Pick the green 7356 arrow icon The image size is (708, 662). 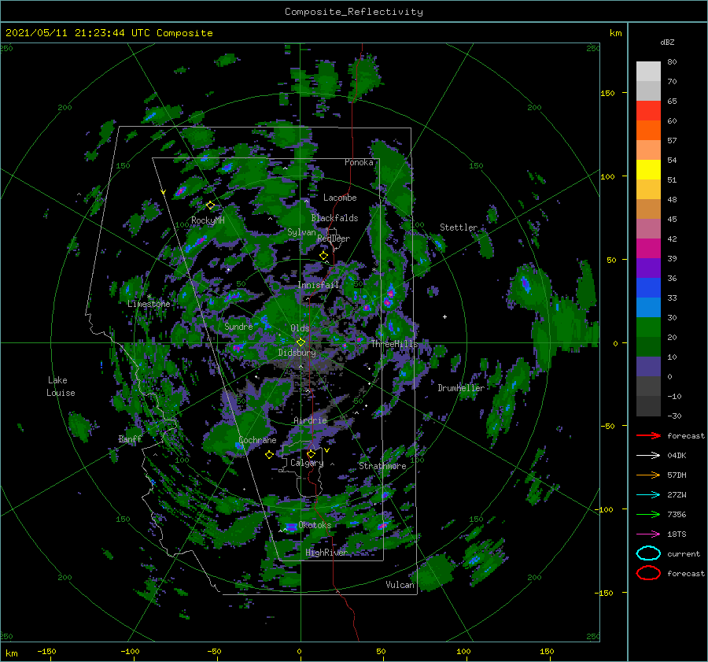pos(648,514)
